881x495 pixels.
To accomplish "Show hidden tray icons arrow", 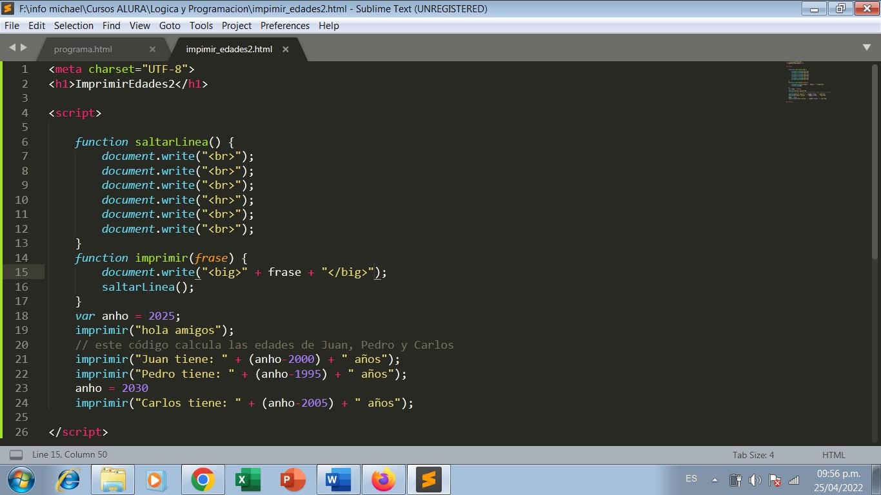I will 715,480.
